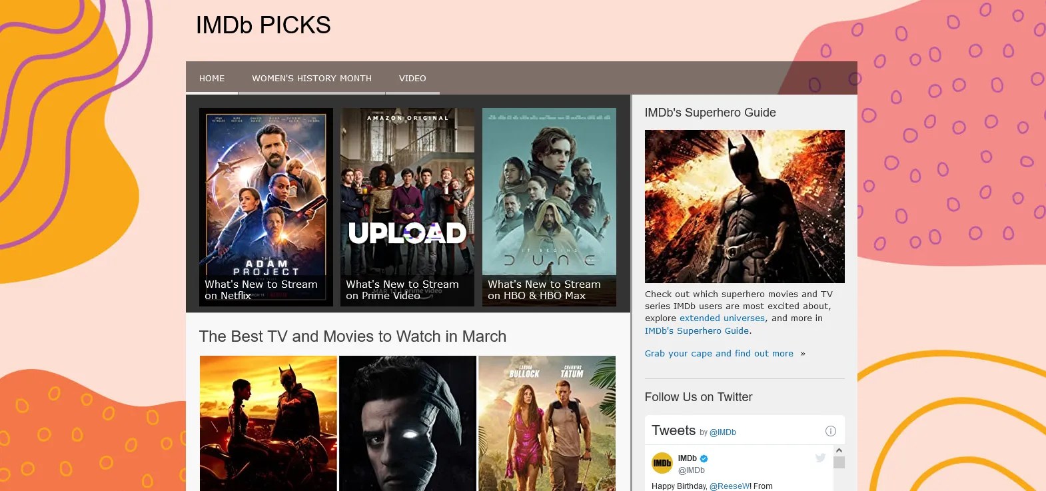
Task: Click the 'Follow Us on Twitter' heading
Action: [x=698, y=397]
